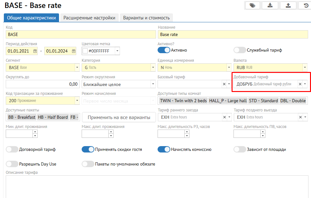Click the download icon button
The height and width of the screenshot is (198, 311).
pos(270,5)
